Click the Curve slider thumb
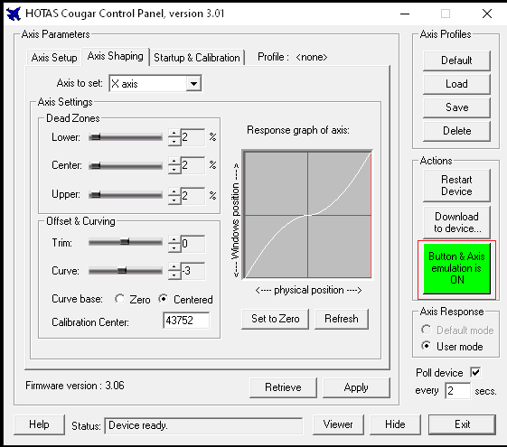 (x=122, y=270)
